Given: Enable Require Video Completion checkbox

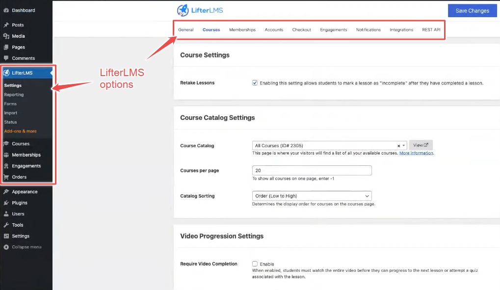Looking at the screenshot, I should [x=255, y=264].
